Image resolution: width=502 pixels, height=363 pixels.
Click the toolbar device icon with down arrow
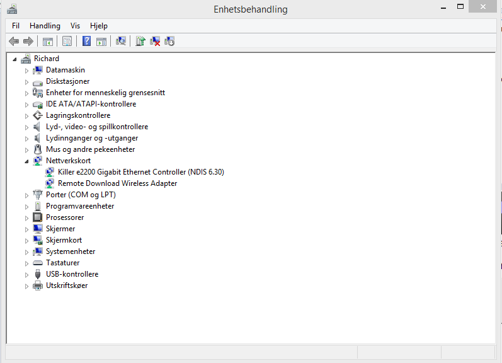click(169, 41)
